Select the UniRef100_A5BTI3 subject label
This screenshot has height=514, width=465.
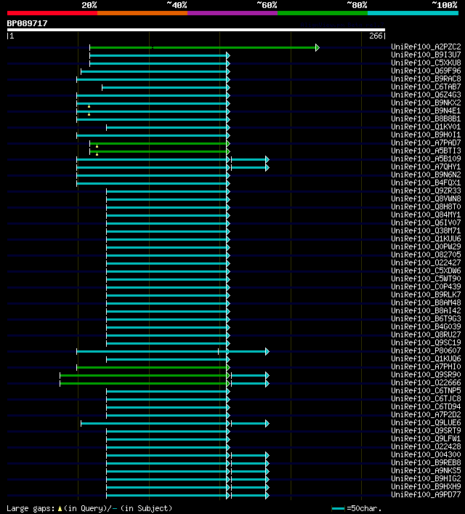pos(426,150)
